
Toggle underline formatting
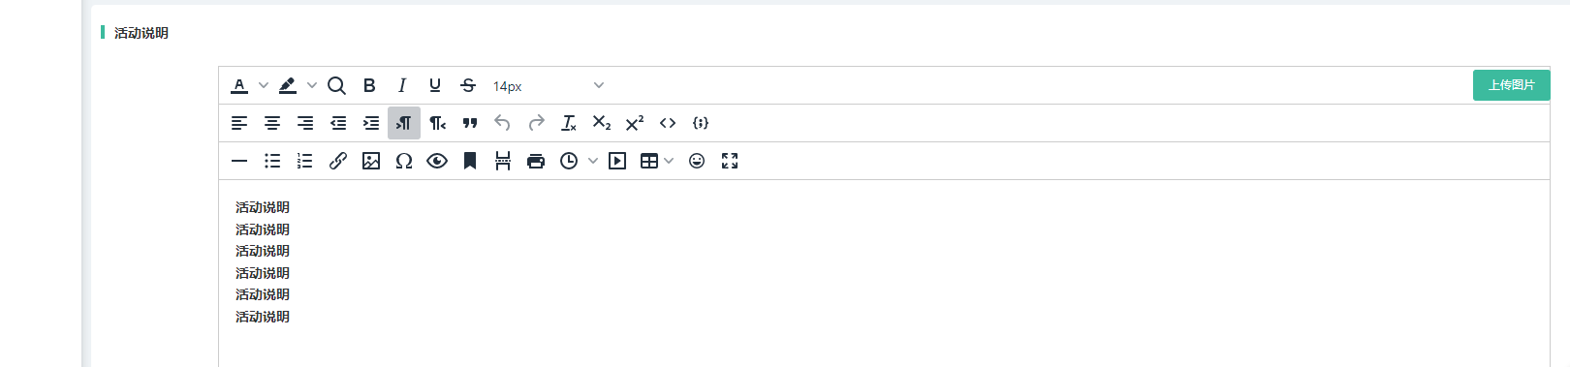435,85
